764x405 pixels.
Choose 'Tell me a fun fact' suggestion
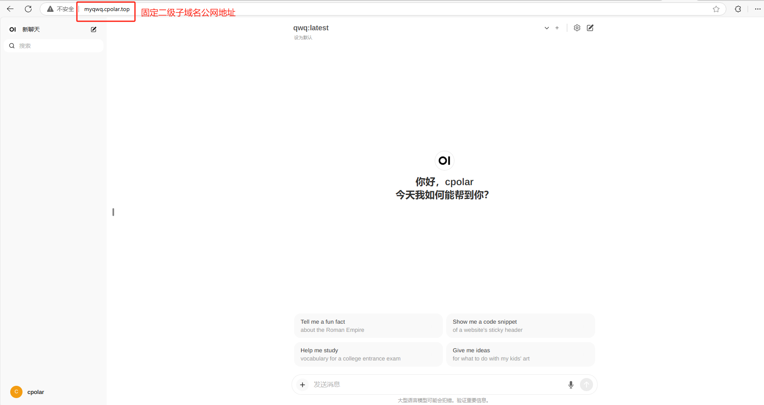(x=368, y=326)
